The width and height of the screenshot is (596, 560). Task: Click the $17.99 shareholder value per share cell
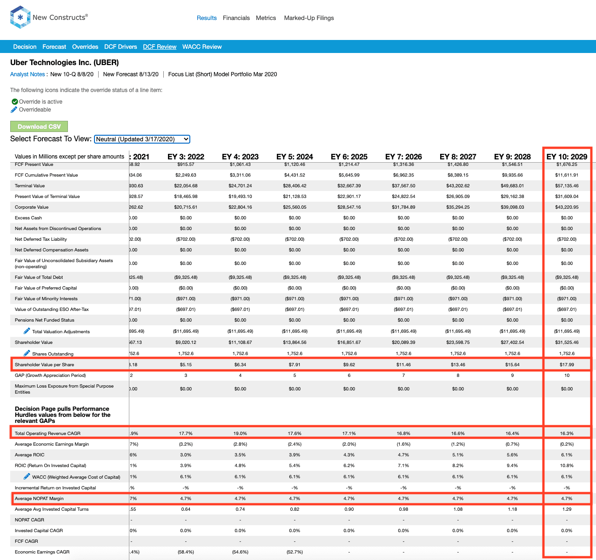pyautogui.click(x=567, y=365)
